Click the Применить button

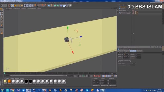click(113, 86)
